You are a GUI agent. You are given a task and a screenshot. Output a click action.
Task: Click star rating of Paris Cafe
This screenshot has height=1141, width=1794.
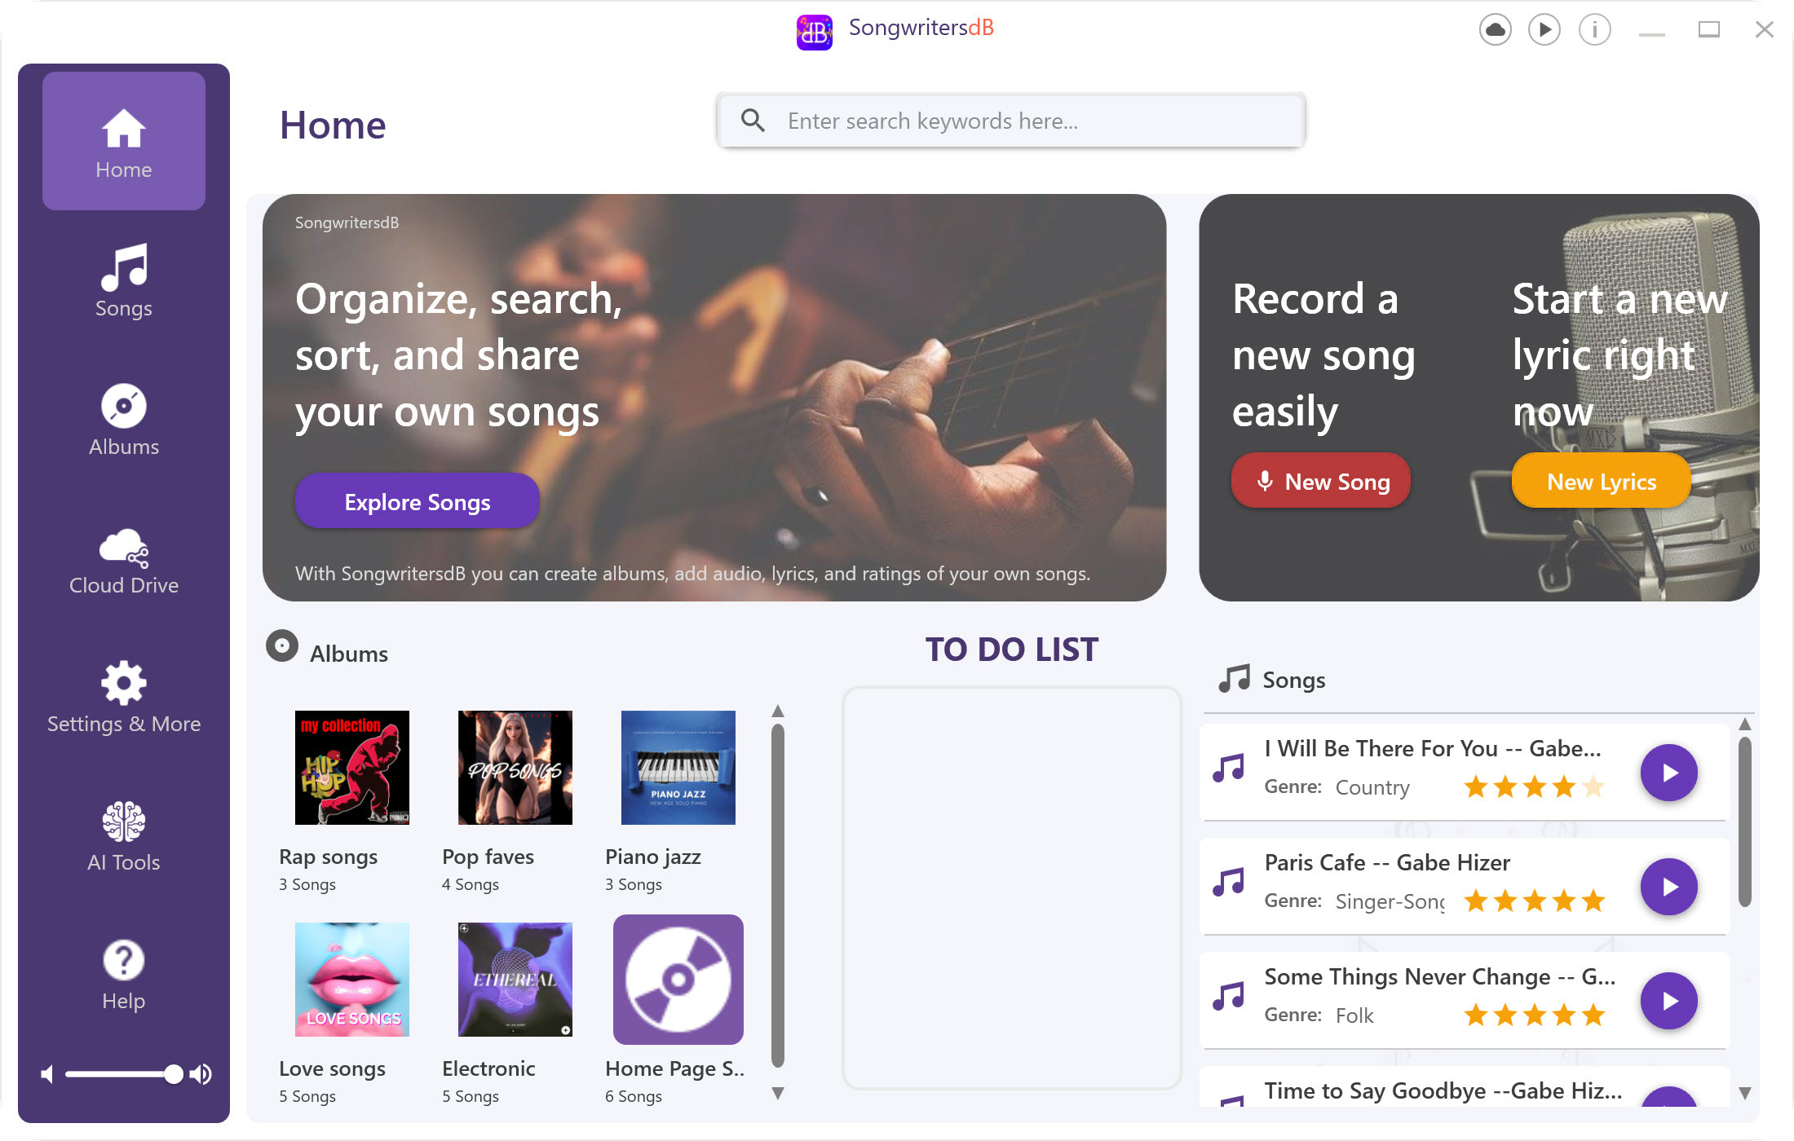1535,901
